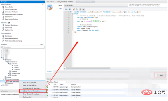Expand the Triggers node
The width and height of the screenshot is (168, 101).
pos(8,76)
